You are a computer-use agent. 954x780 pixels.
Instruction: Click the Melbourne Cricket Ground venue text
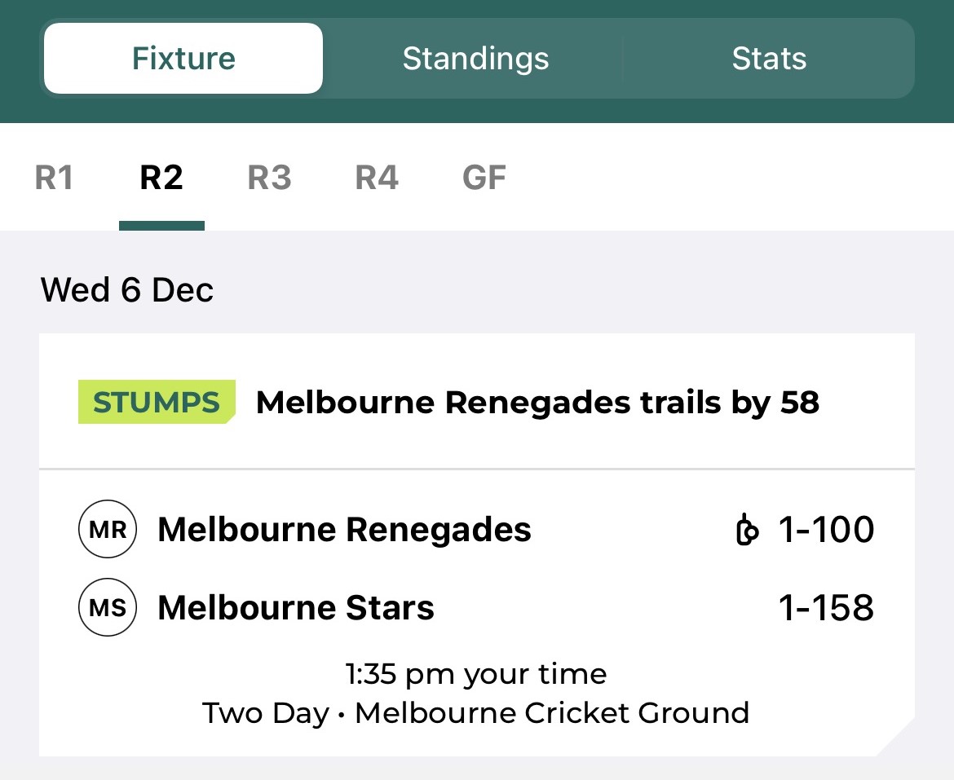(x=552, y=712)
